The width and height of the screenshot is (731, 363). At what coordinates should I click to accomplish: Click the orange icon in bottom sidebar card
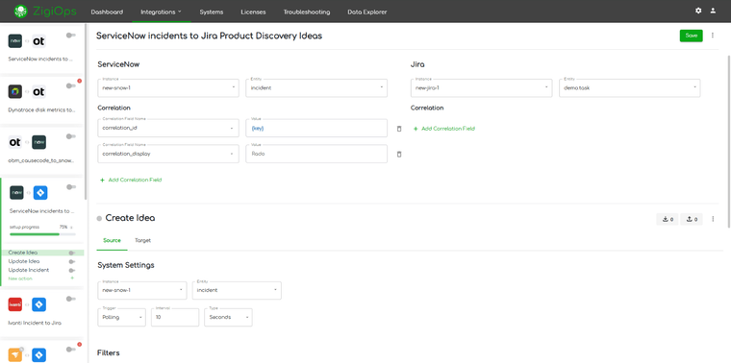15,355
